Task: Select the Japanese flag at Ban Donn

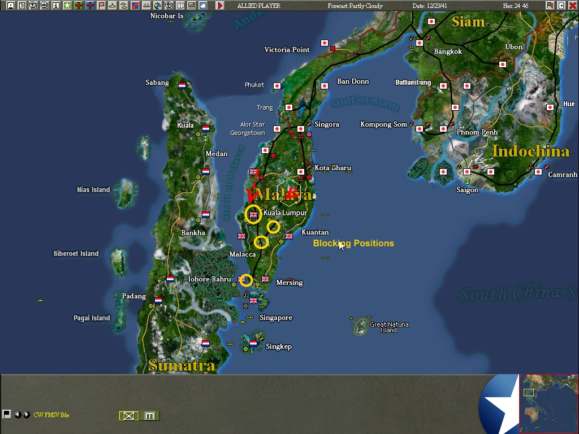Action: pyautogui.click(x=325, y=86)
